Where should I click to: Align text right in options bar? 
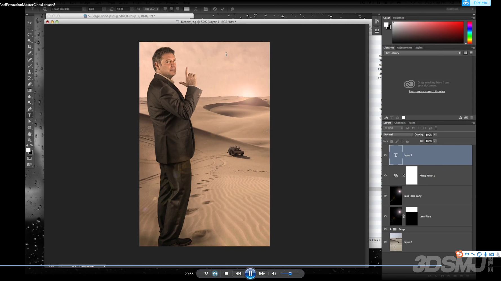pos(177,9)
